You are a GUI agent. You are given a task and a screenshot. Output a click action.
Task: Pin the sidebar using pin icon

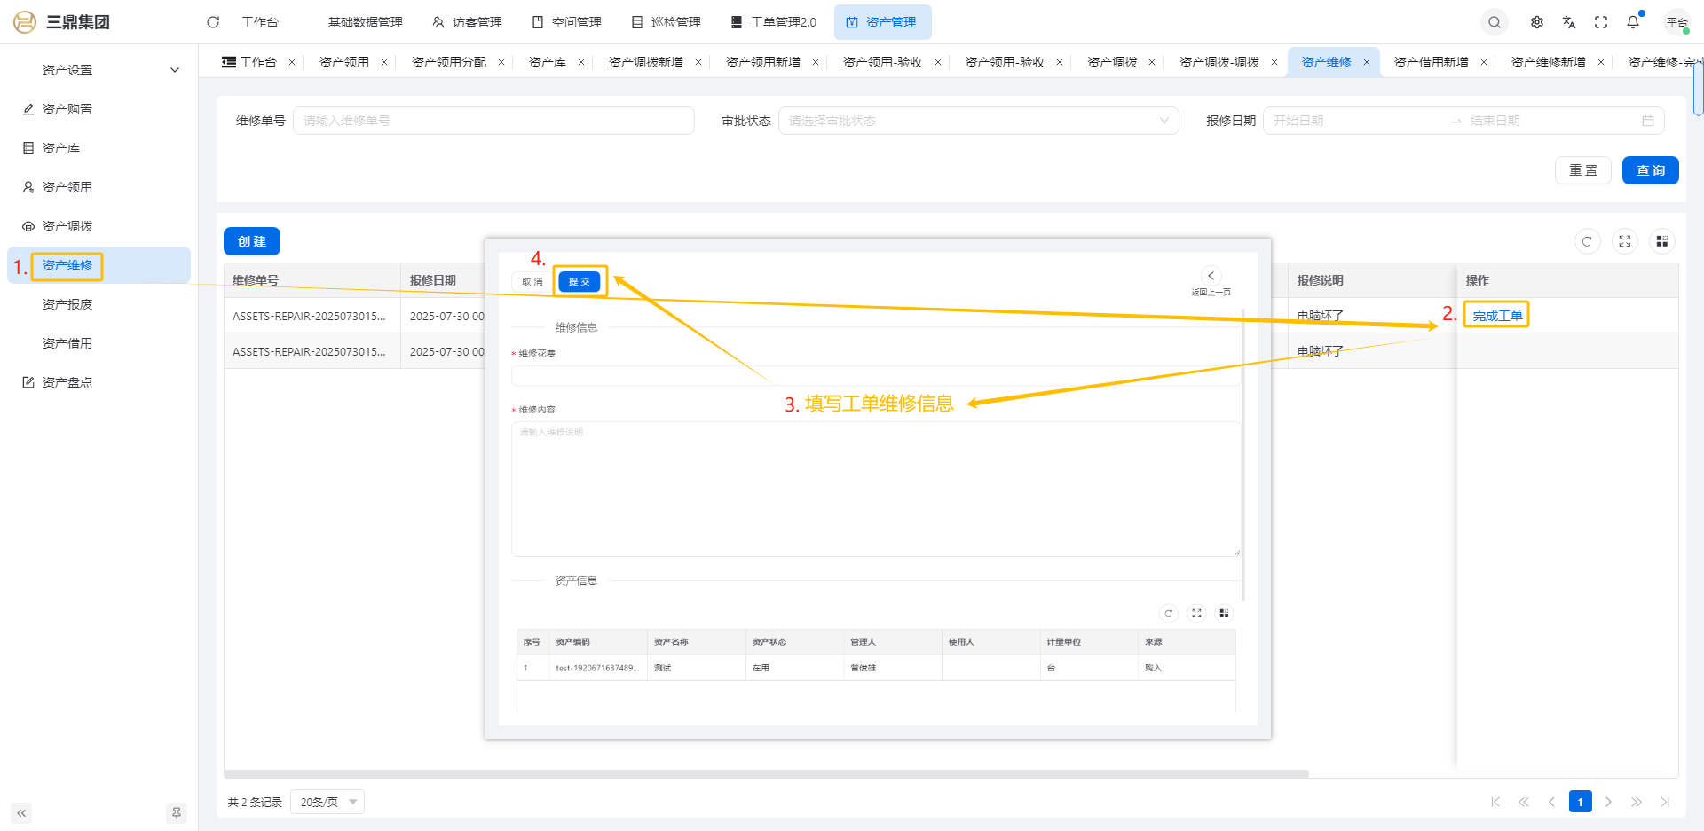click(177, 813)
